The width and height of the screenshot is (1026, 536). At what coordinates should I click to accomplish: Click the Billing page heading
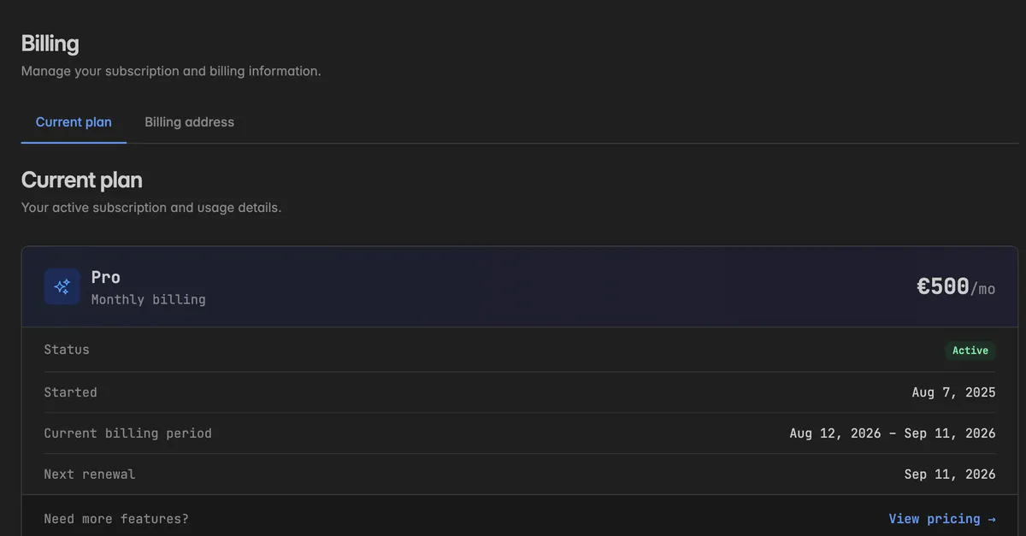50,44
